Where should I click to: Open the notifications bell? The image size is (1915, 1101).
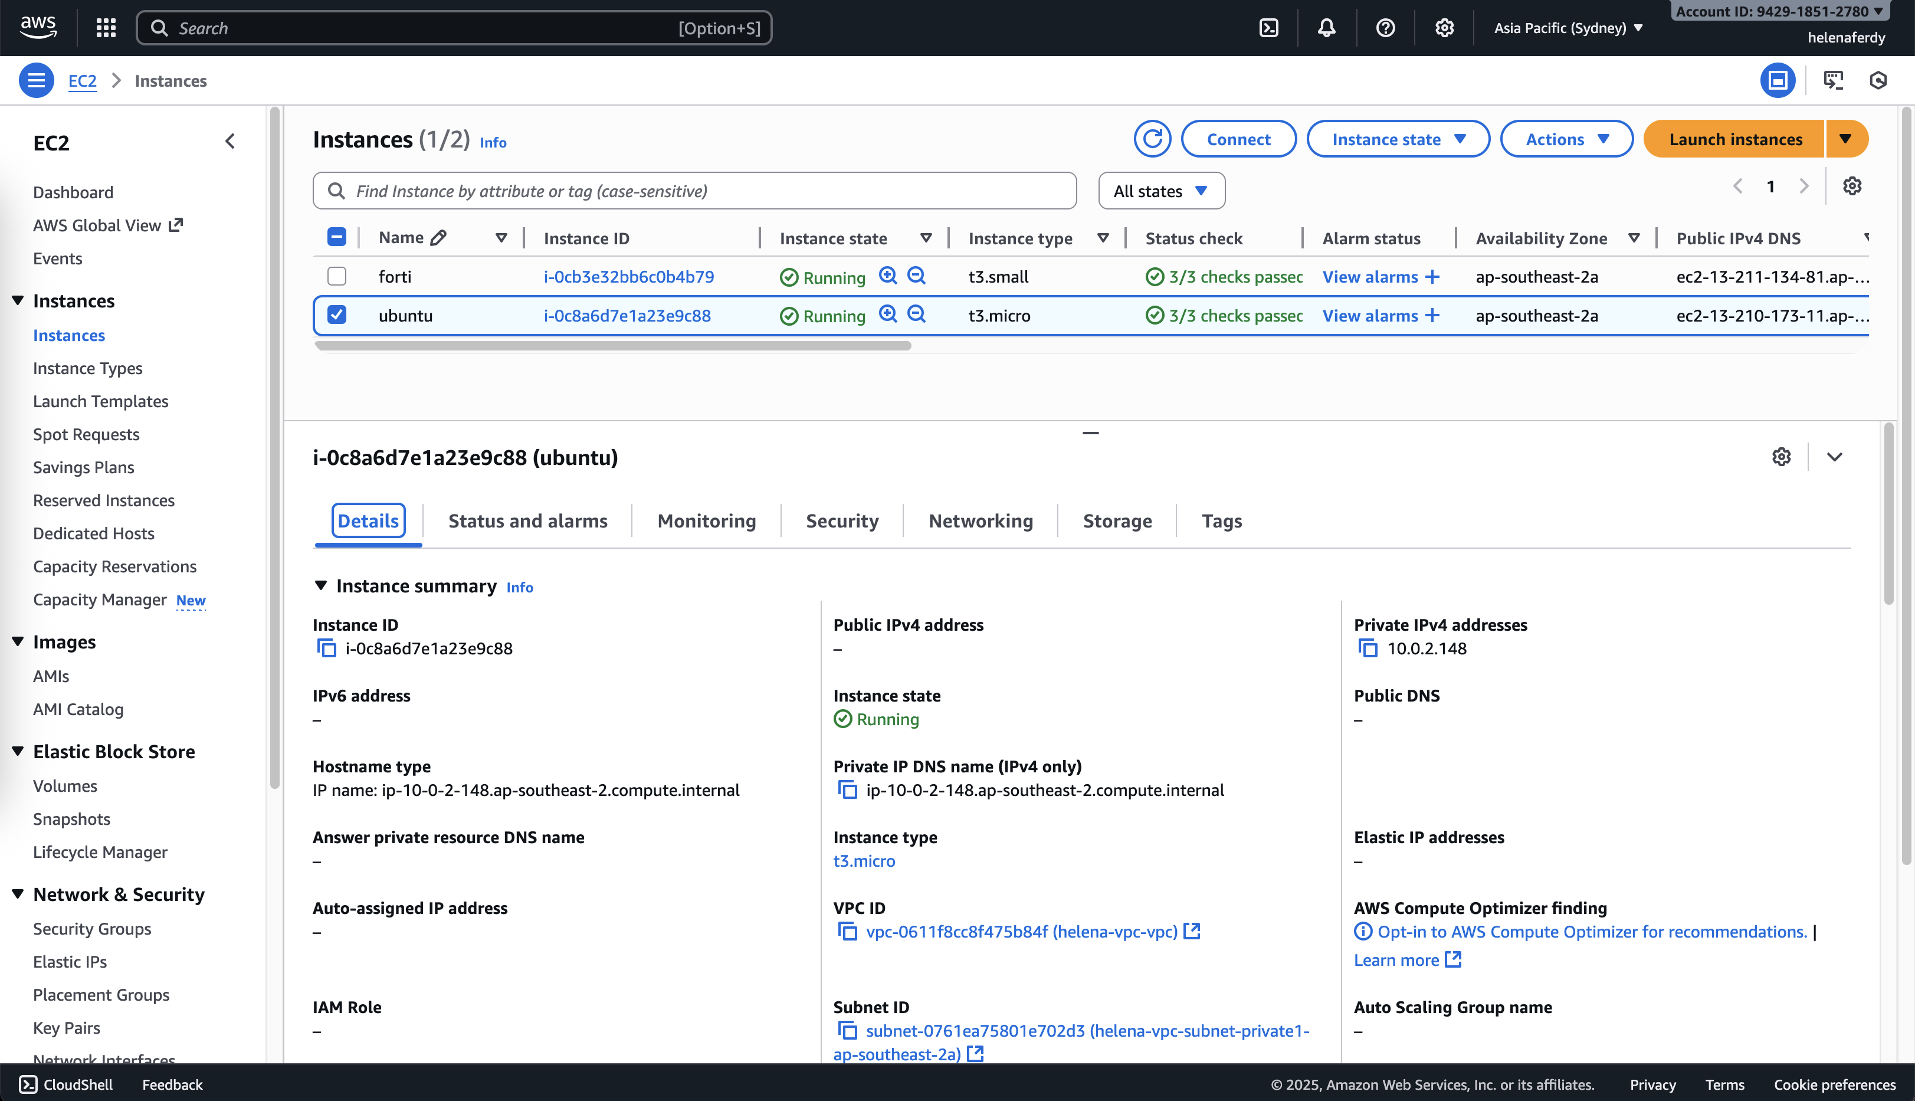tap(1326, 28)
